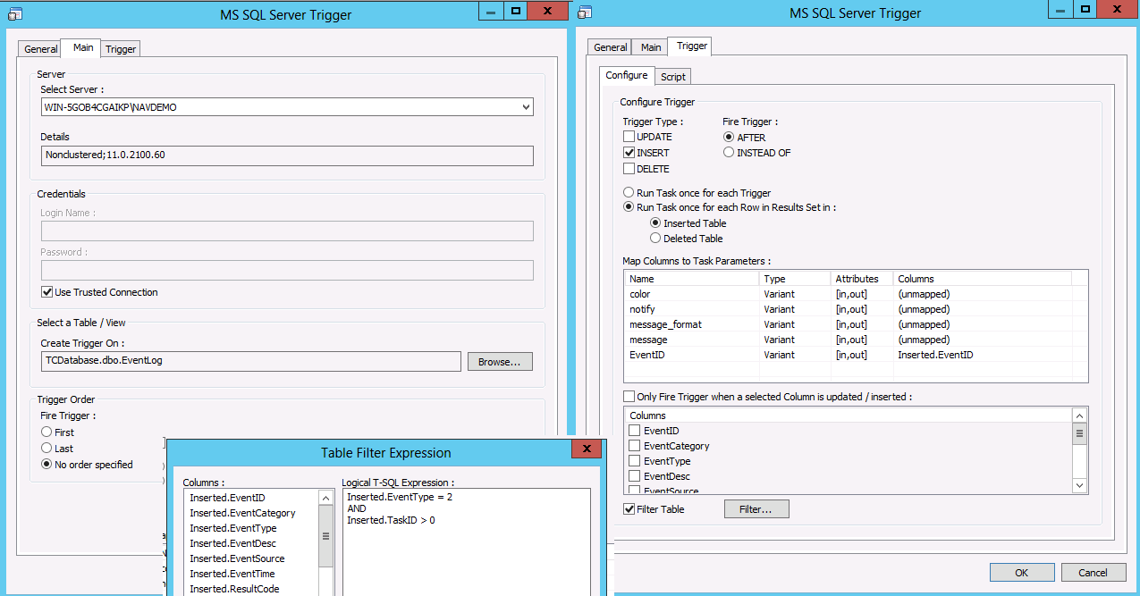Check the DELETE trigger type

[x=629, y=169]
